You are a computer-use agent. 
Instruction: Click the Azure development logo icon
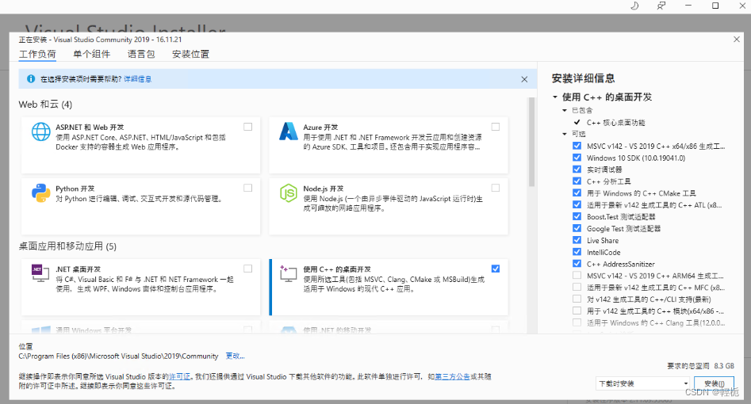coord(289,131)
